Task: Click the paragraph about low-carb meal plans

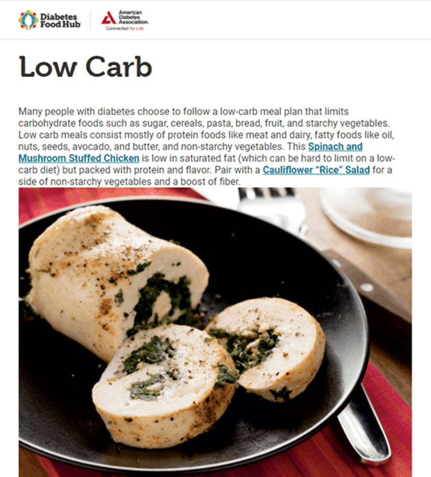Action: [207, 146]
